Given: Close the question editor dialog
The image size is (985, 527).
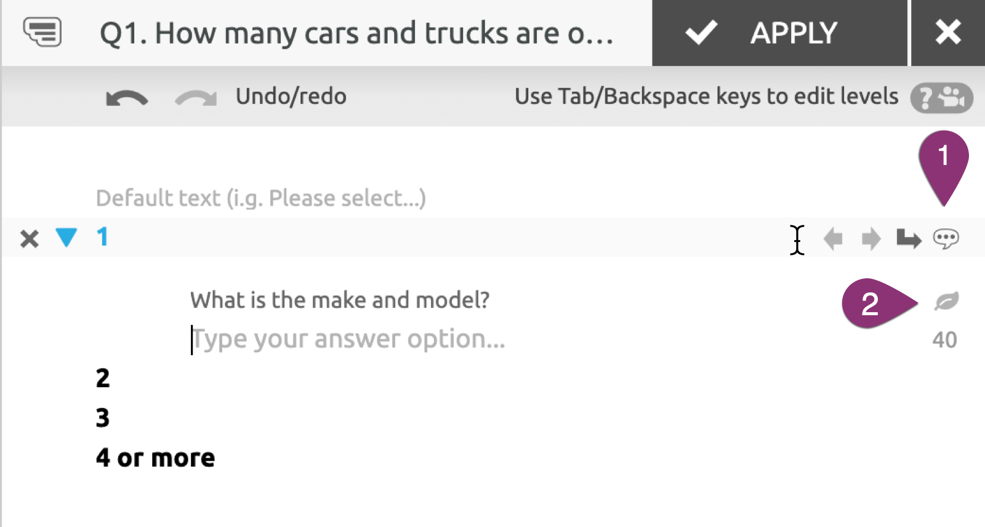Looking at the screenshot, I should 948,33.
